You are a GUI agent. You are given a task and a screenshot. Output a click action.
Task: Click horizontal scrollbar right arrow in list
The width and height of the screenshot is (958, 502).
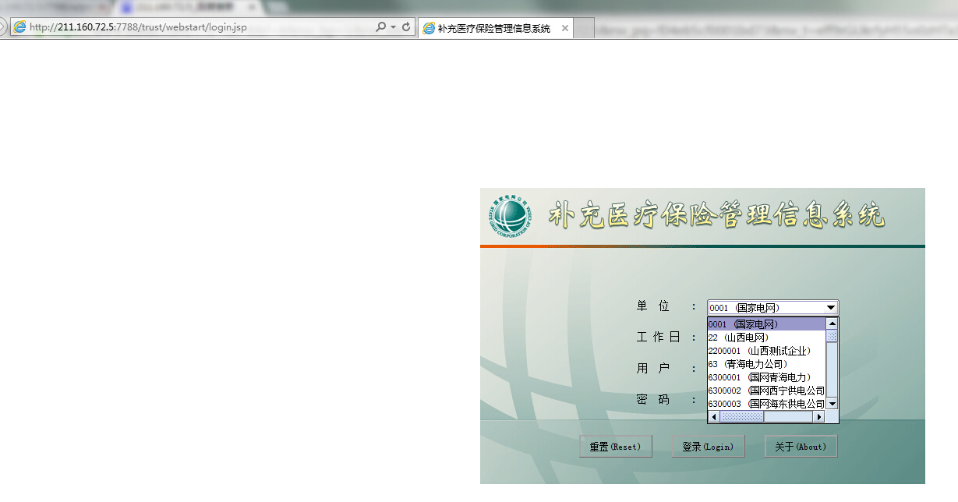click(x=818, y=417)
